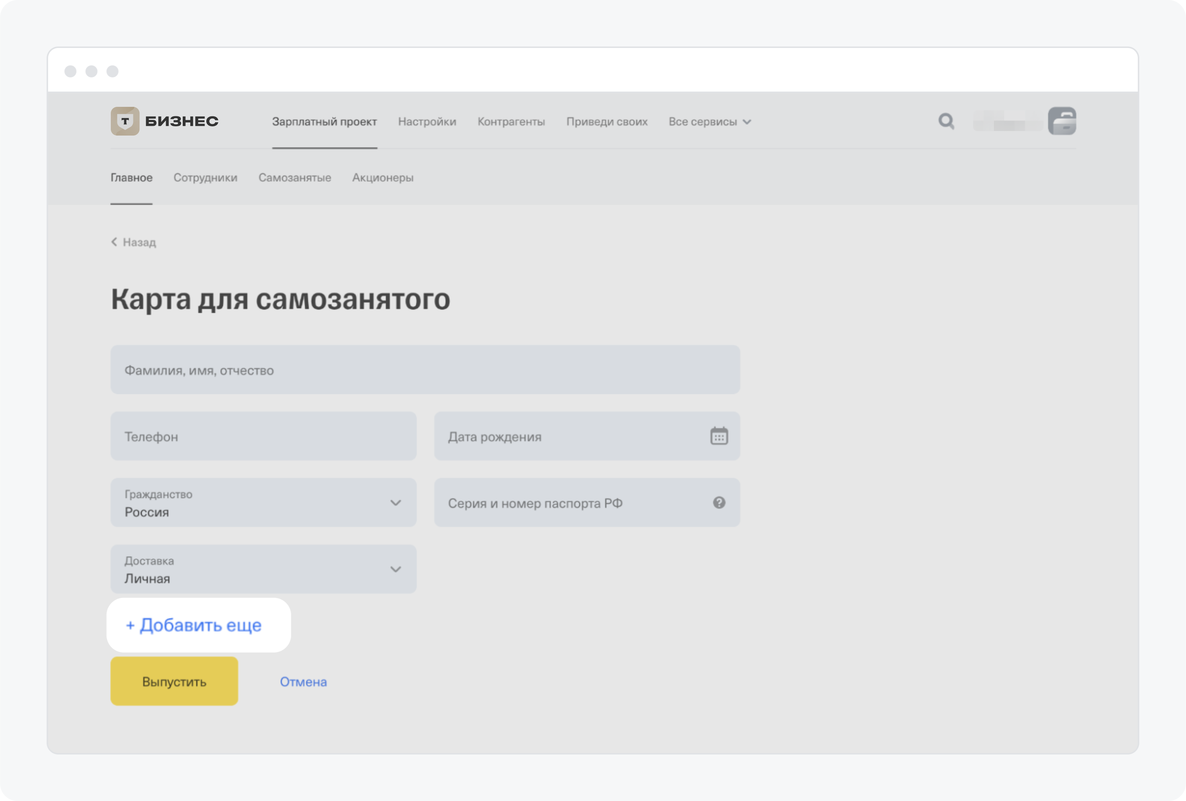
Task: Click the + Добавить еще link
Action: [194, 625]
